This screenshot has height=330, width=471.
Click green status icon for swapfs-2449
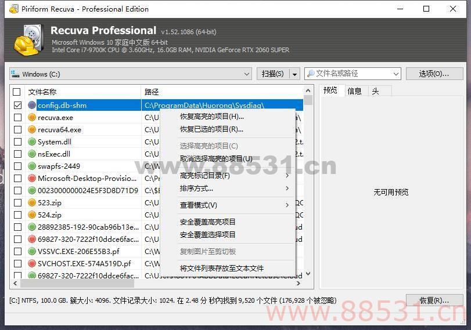(x=32, y=166)
